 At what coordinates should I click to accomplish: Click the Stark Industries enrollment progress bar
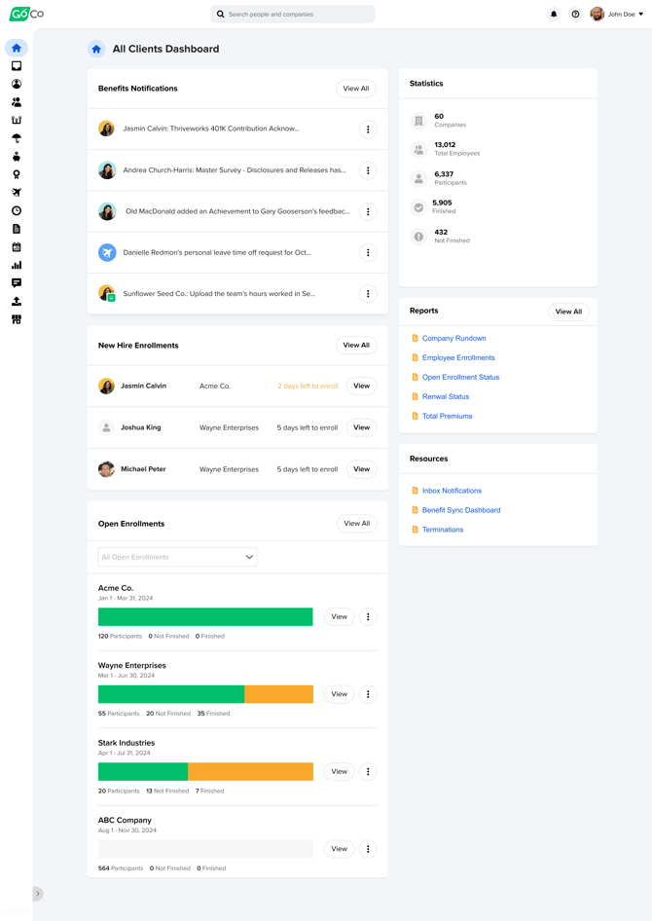(x=205, y=771)
